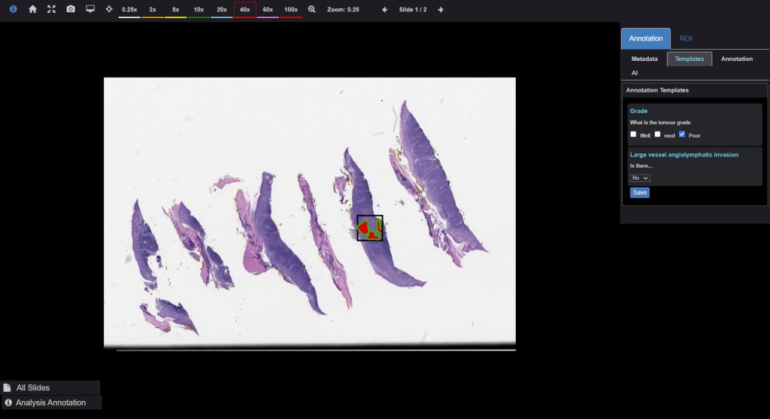Check the mod grade checkbox

tap(657, 134)
